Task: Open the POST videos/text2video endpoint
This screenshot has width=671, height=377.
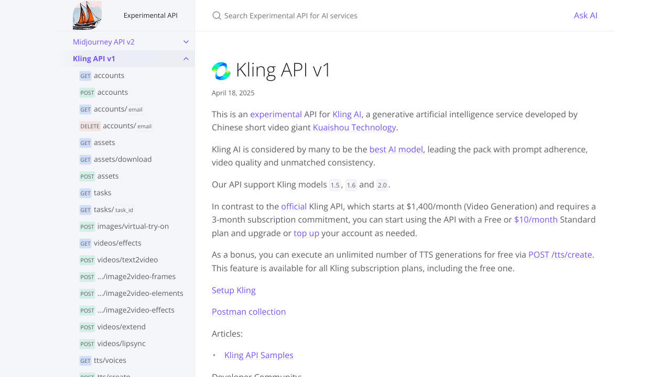Action: pos(119,260)
